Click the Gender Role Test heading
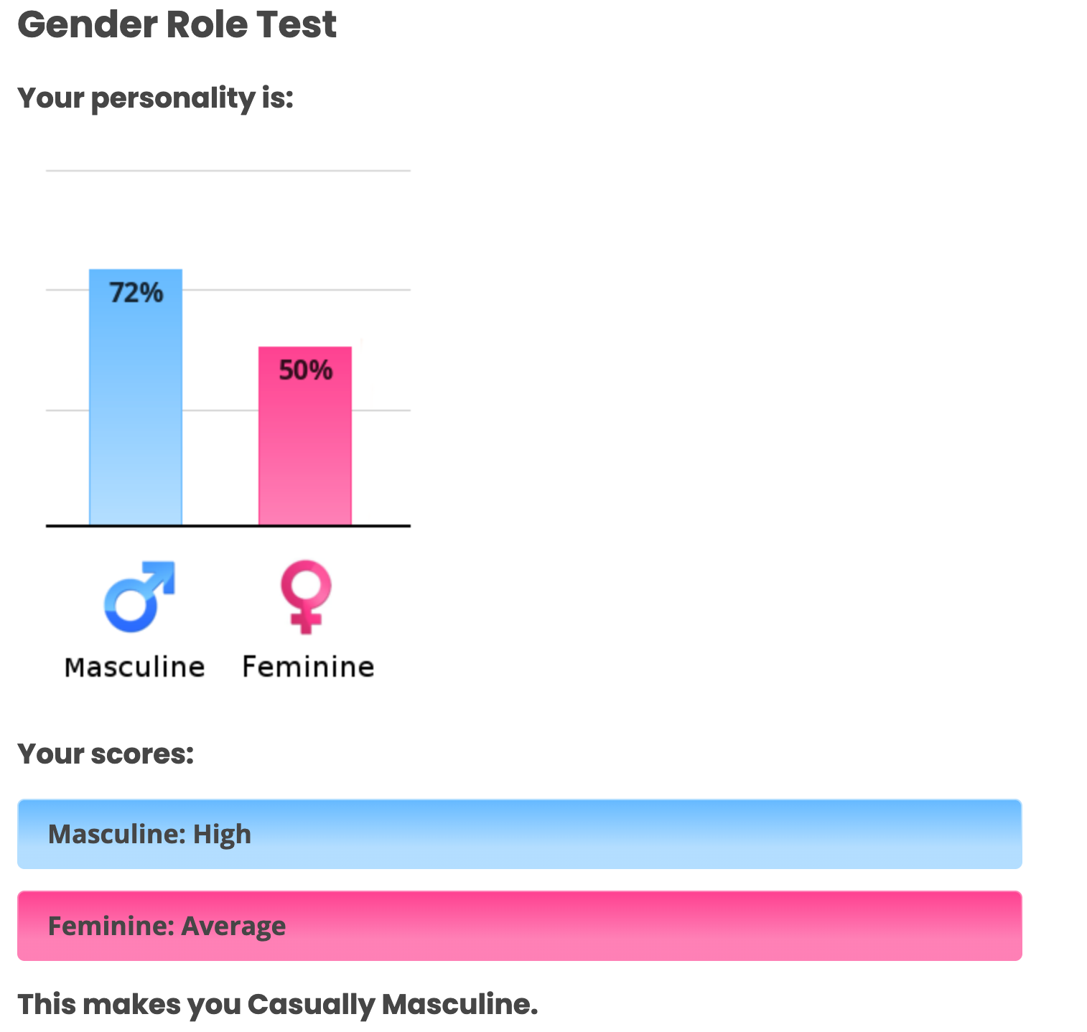The height and width of the screenshot is (1032, 1087). 177,24
